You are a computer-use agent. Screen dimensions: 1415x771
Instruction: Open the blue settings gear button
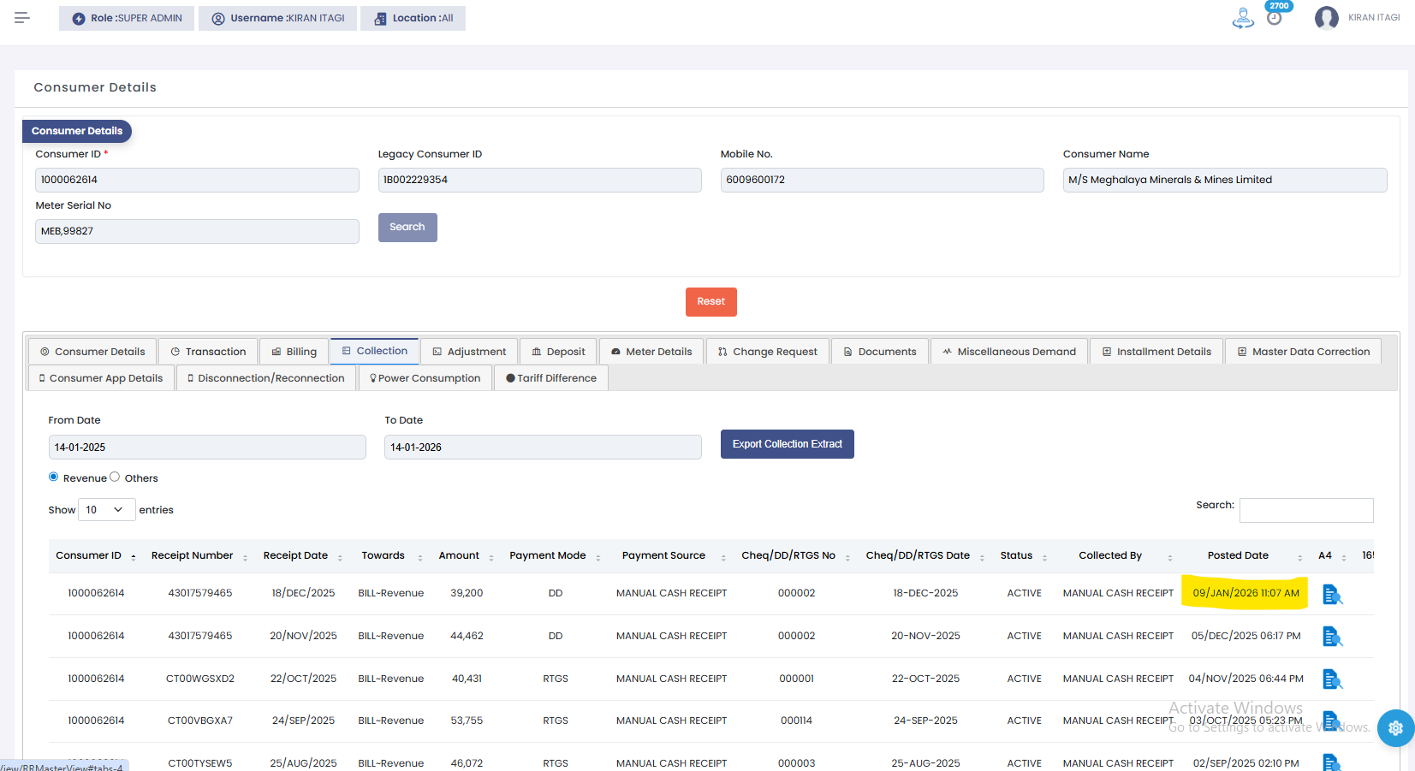click(1395, 728)
